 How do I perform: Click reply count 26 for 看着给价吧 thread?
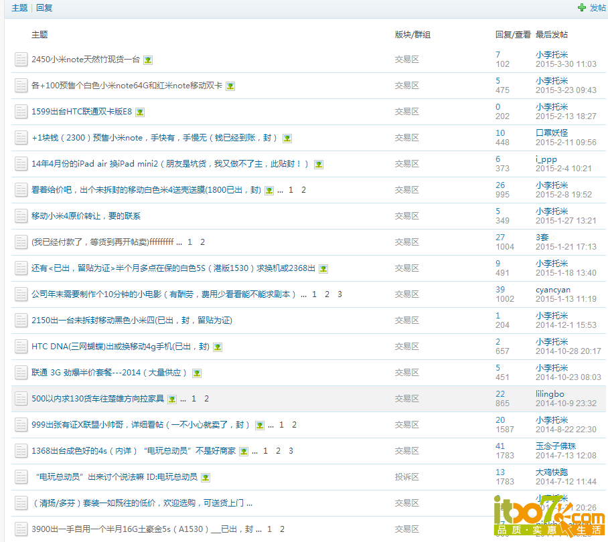point(500,185)
